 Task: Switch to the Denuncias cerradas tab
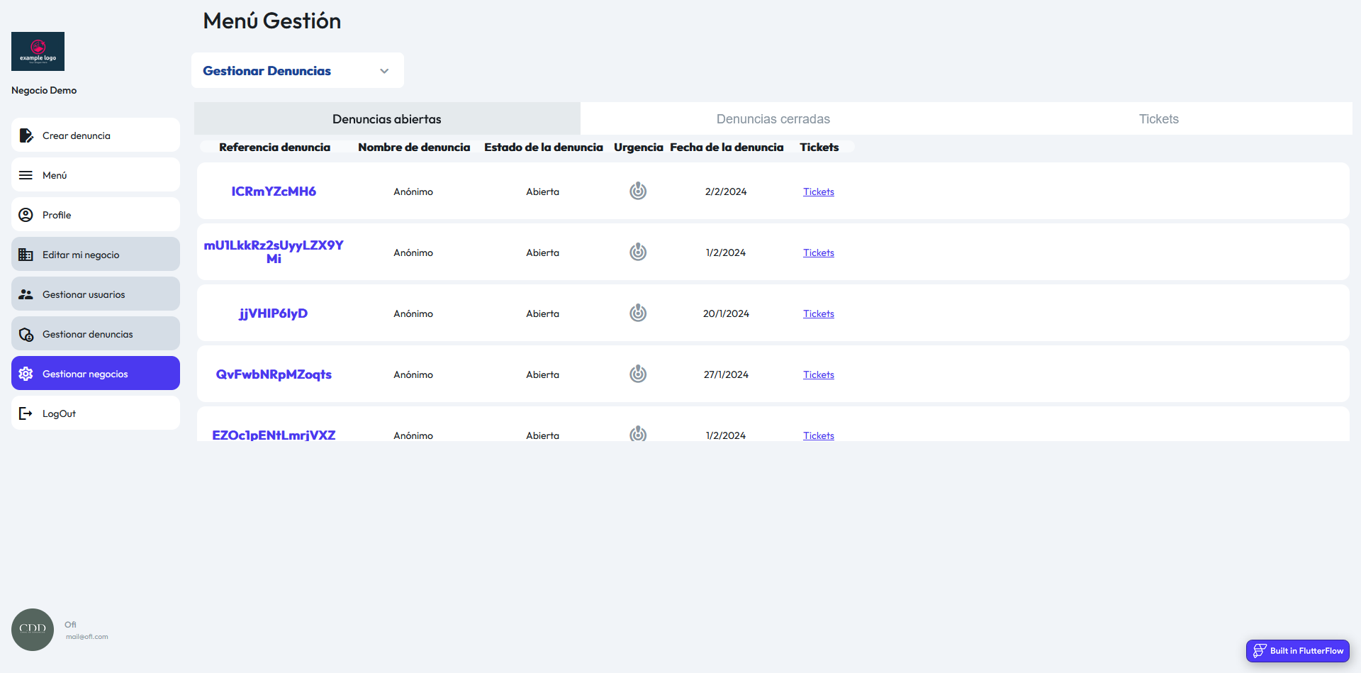click(773, 119)
